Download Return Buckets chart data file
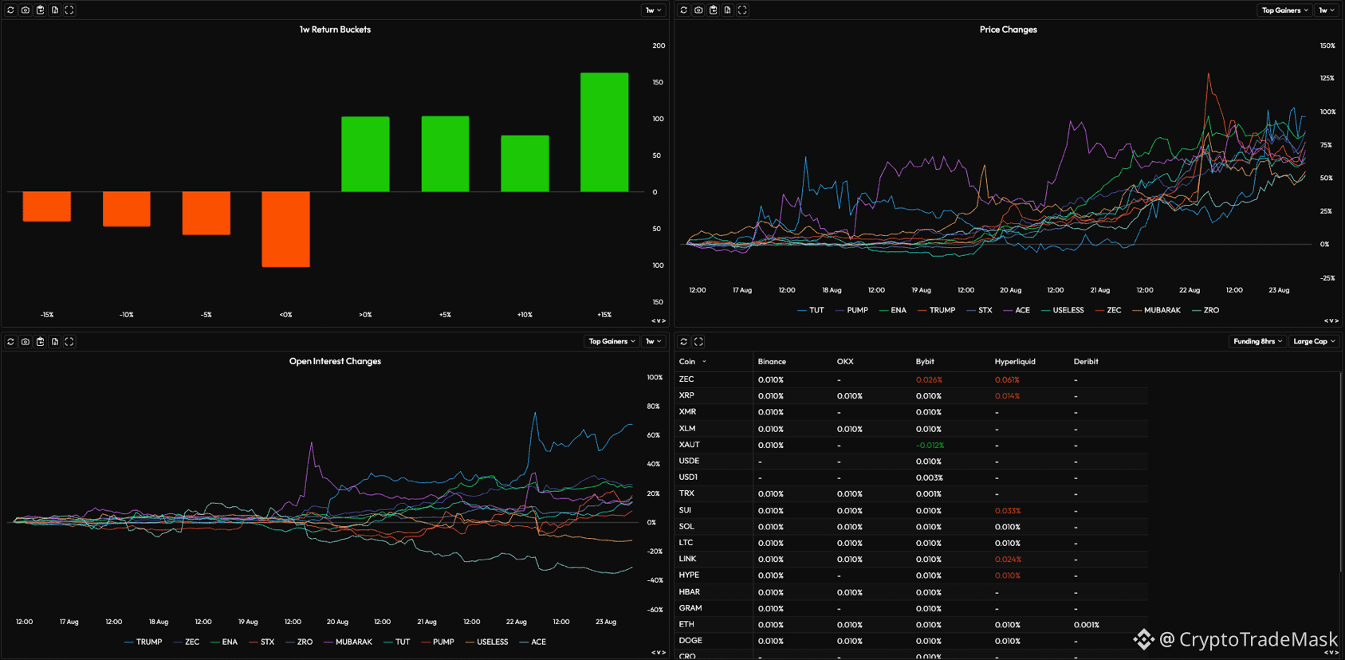1345x660 pixels. point(55,10)
